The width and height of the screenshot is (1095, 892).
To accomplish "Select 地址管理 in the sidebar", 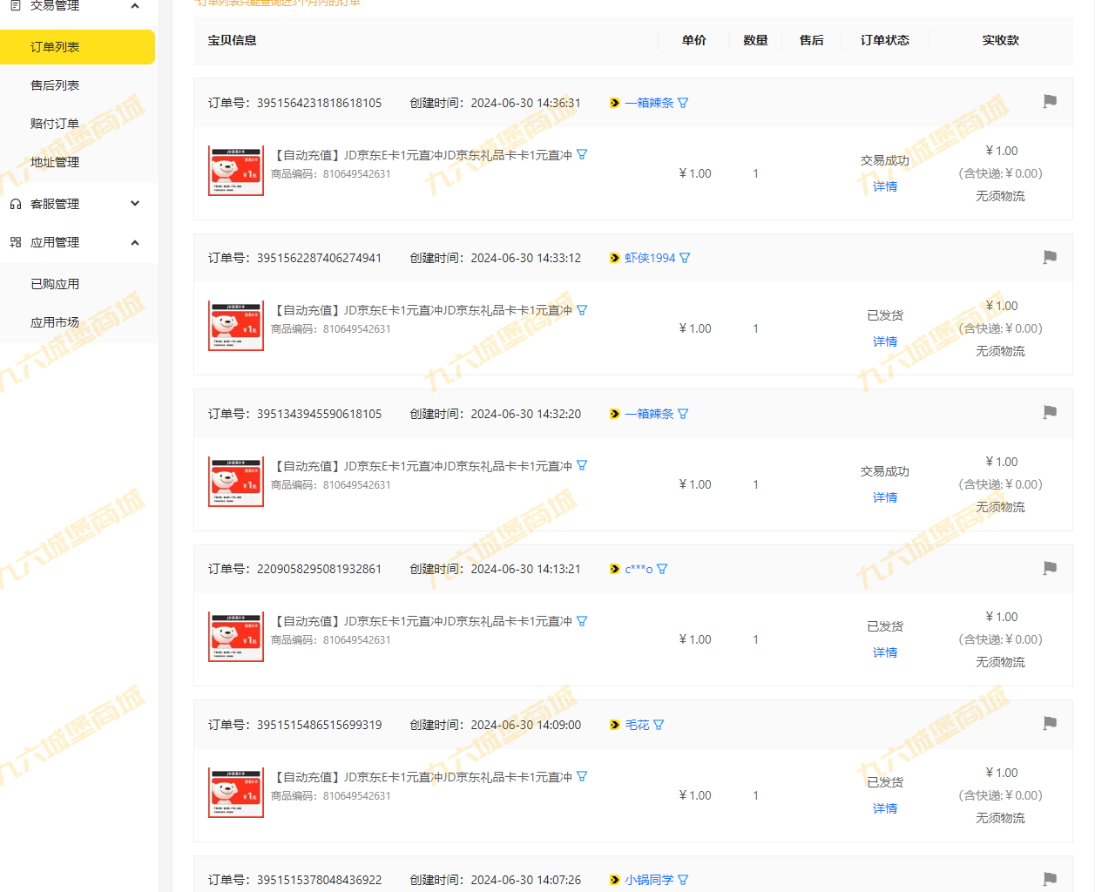I will point(55,162).
